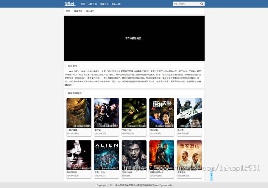Click the genre tags under 孟买酒店

183,176
